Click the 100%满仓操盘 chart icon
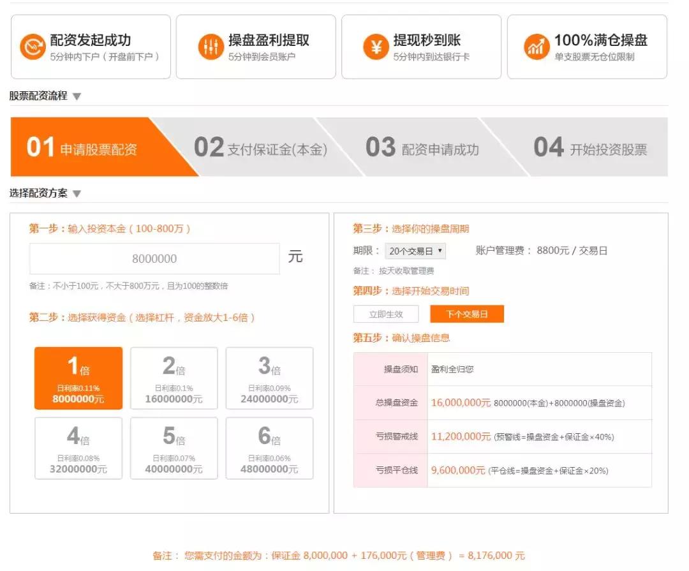689x571 pixels. 537,47
